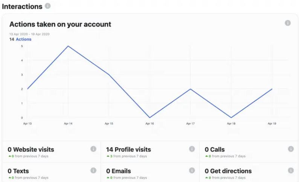Click the Apr 13 axis label

27,124
